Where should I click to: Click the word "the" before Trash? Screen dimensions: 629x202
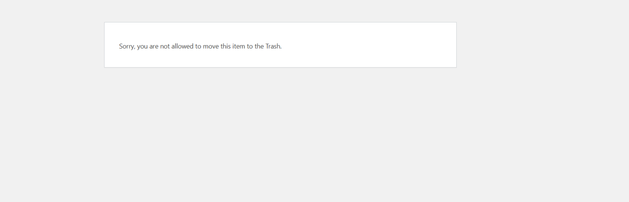click(x=259, y=46)
